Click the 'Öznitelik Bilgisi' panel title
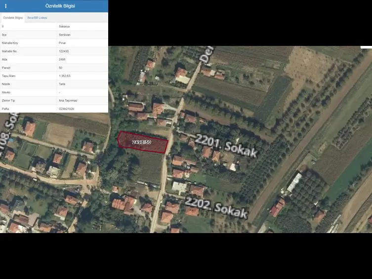This screenshot has height=279, width=372. [x=60, y=6]
